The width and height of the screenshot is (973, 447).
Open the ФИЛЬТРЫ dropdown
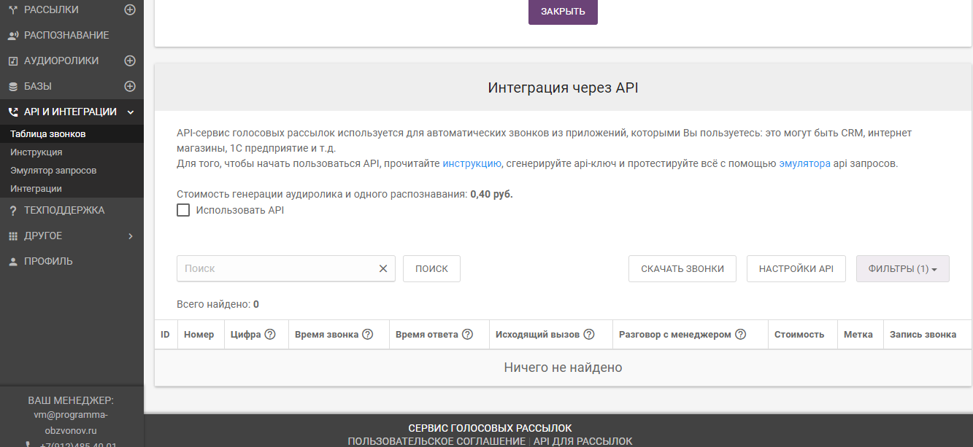[902, 268]
